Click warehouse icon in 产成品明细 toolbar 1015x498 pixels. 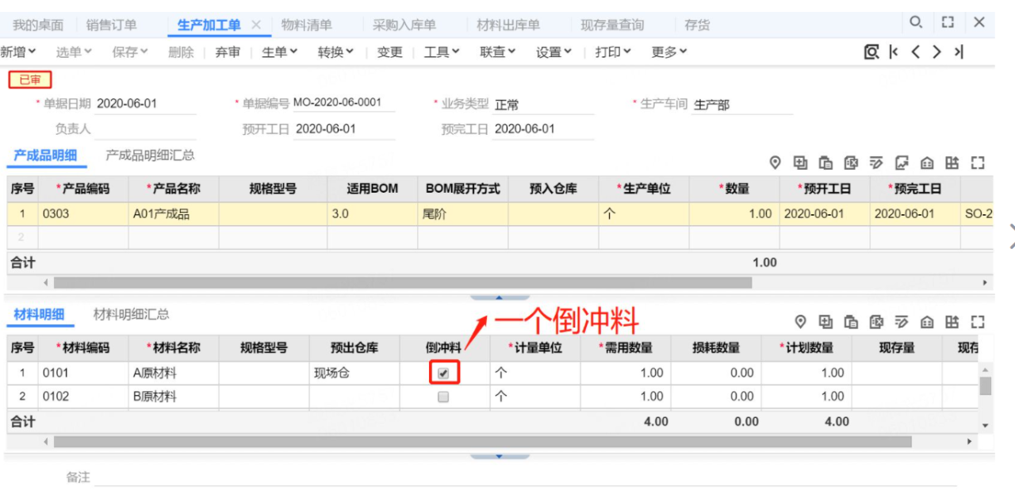pyautogui.click(x=927, y=163)
